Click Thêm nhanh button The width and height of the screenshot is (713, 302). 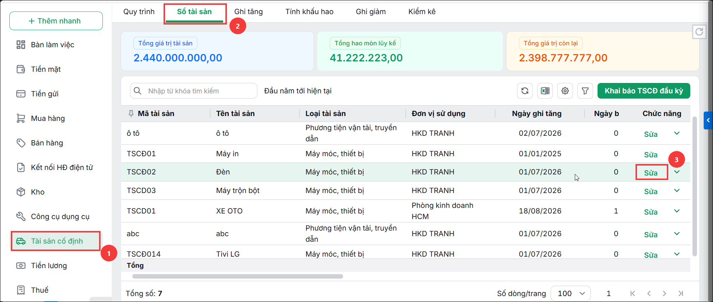coord(56,21)
